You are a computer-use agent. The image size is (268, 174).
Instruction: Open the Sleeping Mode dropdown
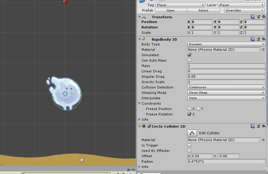(x=226, y=92)
